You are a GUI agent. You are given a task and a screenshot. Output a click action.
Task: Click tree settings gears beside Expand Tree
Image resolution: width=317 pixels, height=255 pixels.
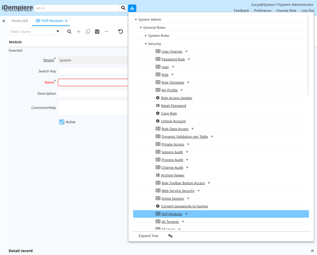point(171,236)
